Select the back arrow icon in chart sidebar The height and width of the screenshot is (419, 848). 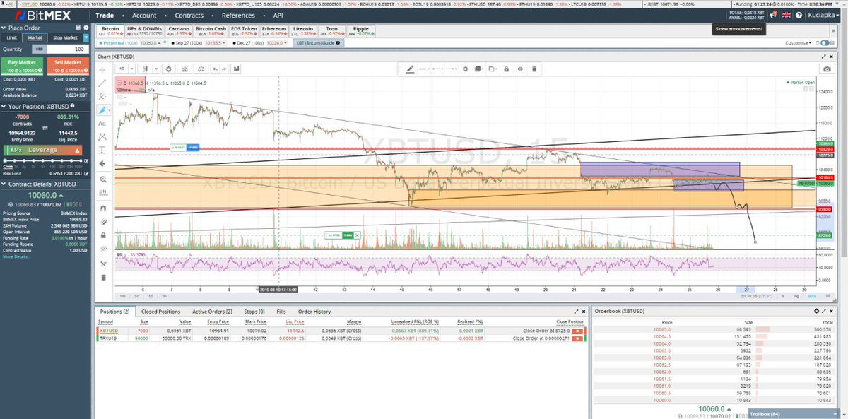[x=102, y=163]
